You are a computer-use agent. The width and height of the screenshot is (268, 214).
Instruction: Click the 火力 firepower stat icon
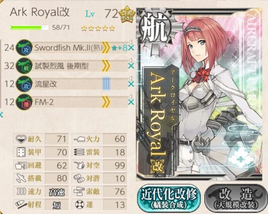tap(79, 139)
